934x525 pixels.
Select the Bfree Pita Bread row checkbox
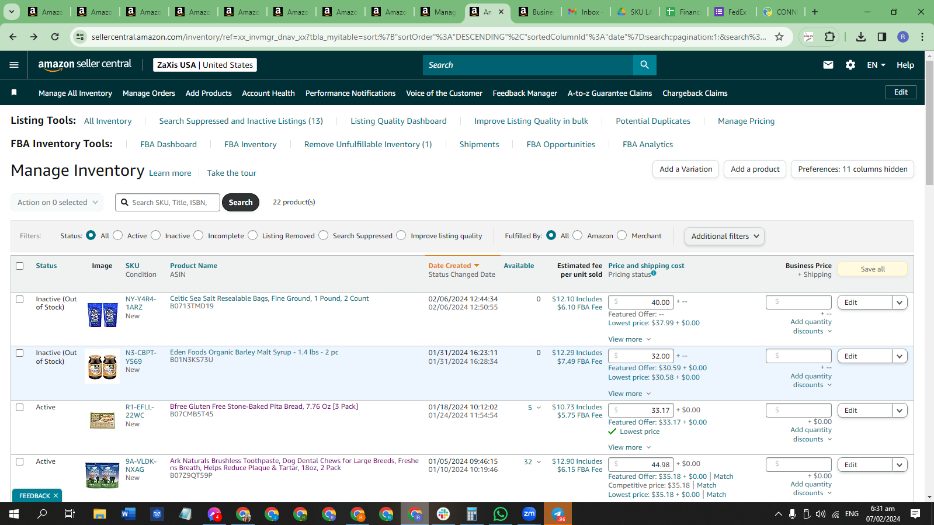pyautogui.click(x=20, y=407)
